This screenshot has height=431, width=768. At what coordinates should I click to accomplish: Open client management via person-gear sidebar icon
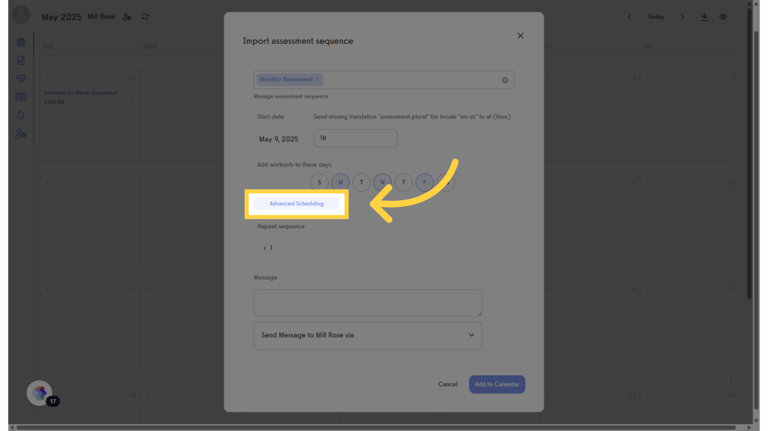click(21, 134)
